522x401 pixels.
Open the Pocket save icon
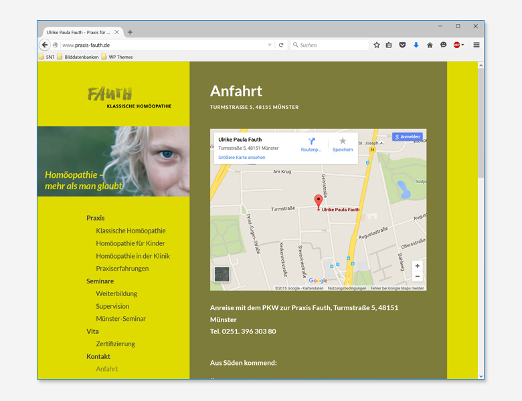(402, 45)
